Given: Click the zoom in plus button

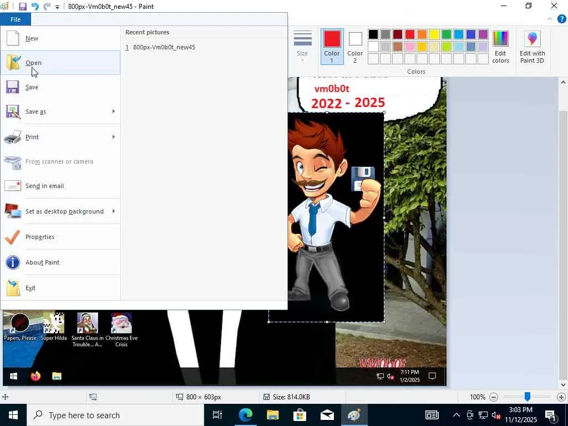Looking at the screenshot, I should pyautogui.click(x=561, y=397).
